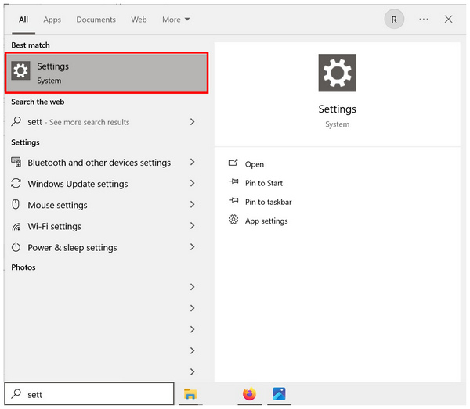Switch to the All tab
470x409 pixels.
pos(23,20)
